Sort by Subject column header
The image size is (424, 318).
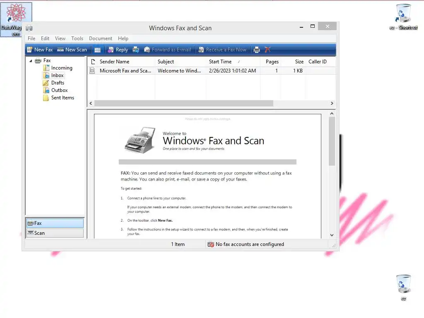pos(181,62)
